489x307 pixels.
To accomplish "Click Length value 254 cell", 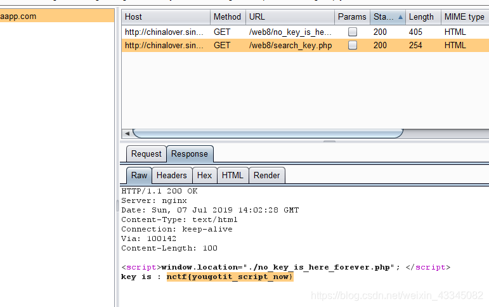I will [415, 45].
